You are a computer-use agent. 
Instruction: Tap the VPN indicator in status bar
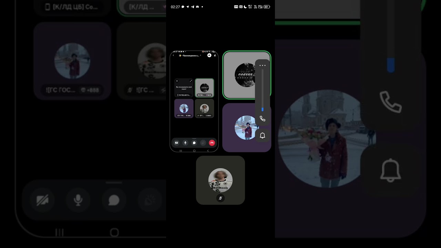[236, 7]
